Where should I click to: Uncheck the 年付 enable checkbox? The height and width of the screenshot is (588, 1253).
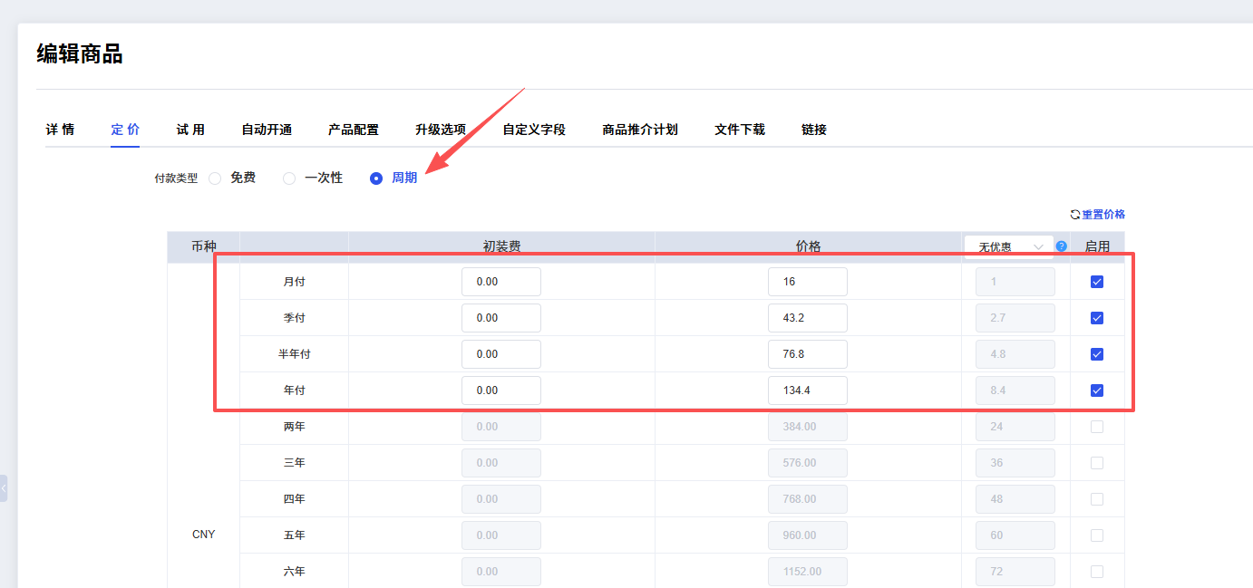pyautogui.click(x=1097, y=390)
